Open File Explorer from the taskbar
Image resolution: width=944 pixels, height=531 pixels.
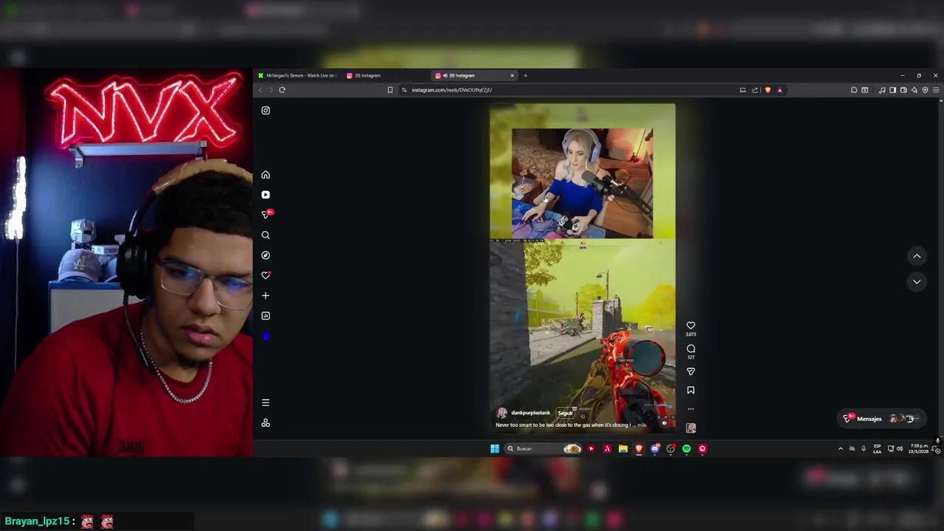click(x=623, y=448)
